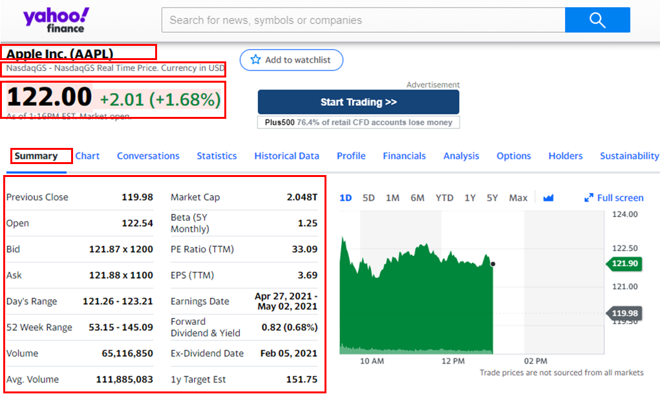Click Forward Dividend & Yield 0.82 (0.68%)

coord(290,327)
